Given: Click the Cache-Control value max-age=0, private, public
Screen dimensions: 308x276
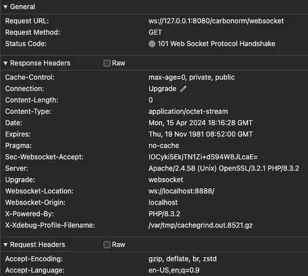Looking at the screenshot, I should 192,78.
